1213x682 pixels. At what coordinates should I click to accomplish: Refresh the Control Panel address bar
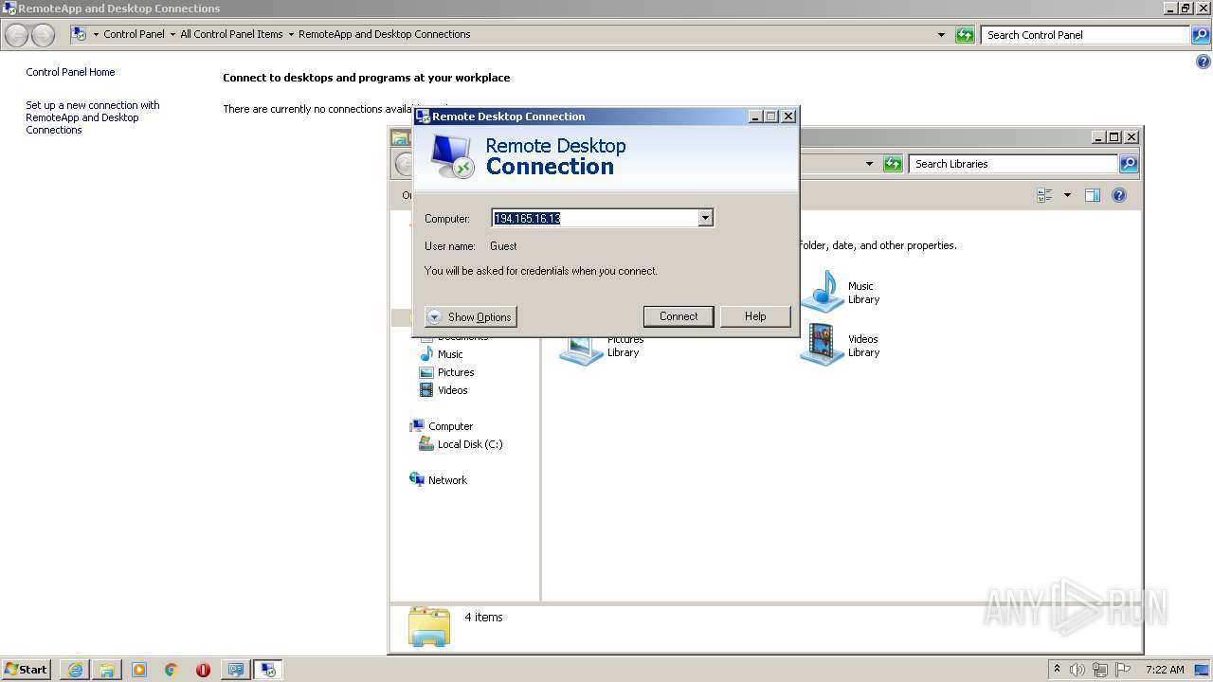click(x=965, y=35)
